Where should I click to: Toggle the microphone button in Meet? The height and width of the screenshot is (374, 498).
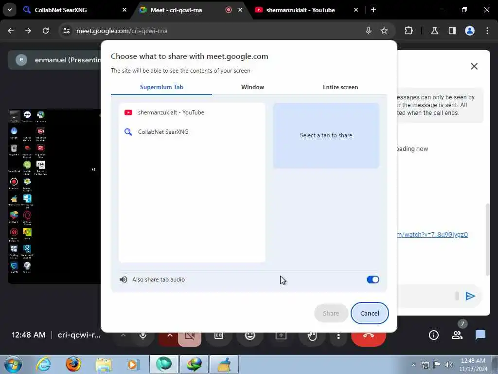click(143, 336)
